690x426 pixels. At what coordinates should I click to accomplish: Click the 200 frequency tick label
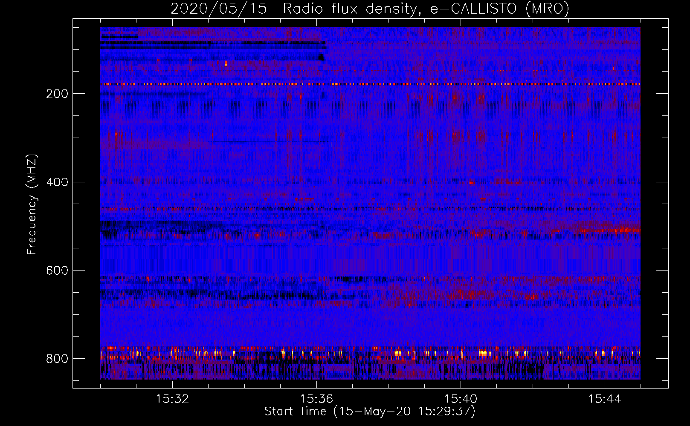[x=57, y=94]
